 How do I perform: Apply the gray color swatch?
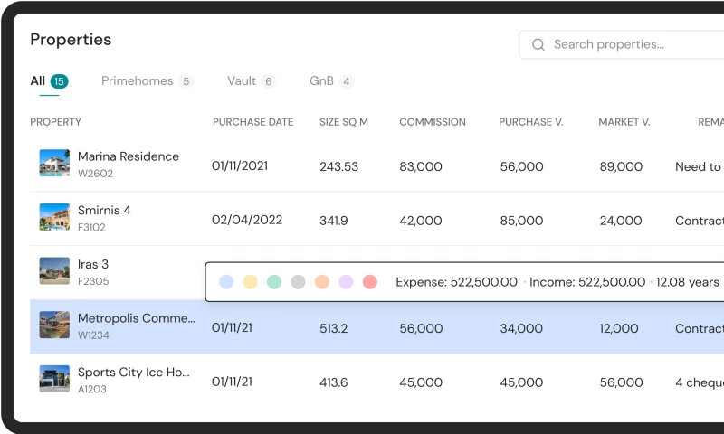(x=298, y=282)
